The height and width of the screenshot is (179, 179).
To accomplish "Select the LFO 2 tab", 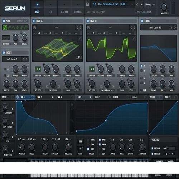I will click(97, 97).
